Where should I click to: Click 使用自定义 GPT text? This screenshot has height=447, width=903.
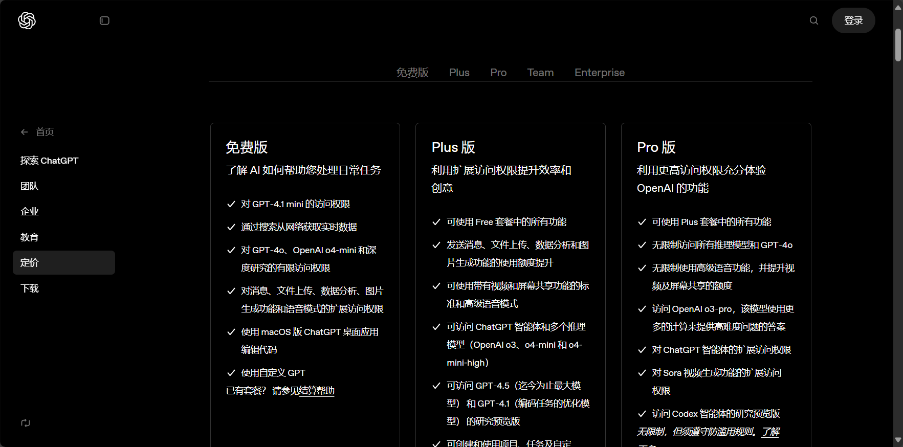(273, 373)
